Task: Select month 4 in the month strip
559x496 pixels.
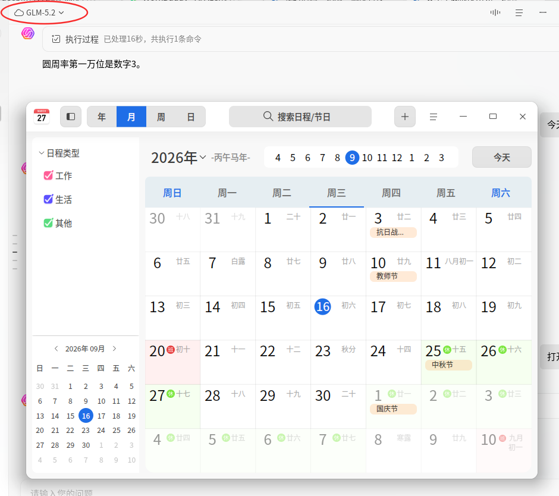Action: coord(278,158)
